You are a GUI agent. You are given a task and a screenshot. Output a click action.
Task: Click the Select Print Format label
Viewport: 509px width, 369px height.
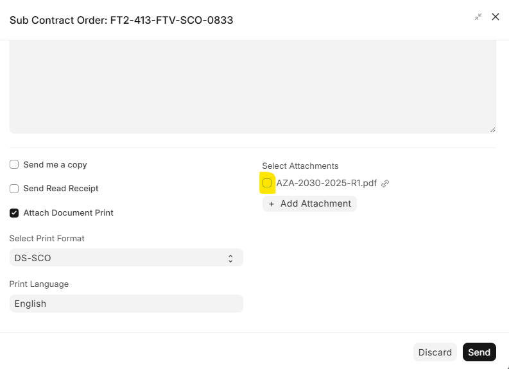[47, 238]
